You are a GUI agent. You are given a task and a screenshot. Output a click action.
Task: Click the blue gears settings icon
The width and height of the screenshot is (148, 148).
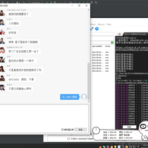click(x=92, y=29)
